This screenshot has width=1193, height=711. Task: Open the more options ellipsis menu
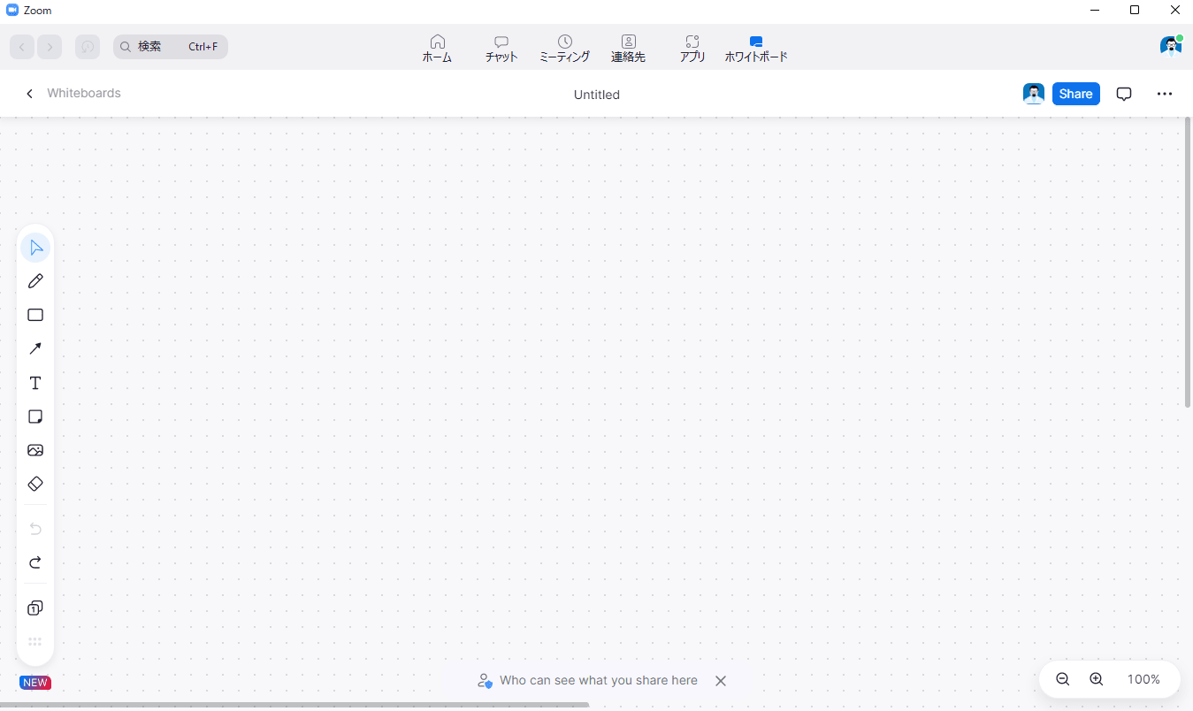point(1165,94)
